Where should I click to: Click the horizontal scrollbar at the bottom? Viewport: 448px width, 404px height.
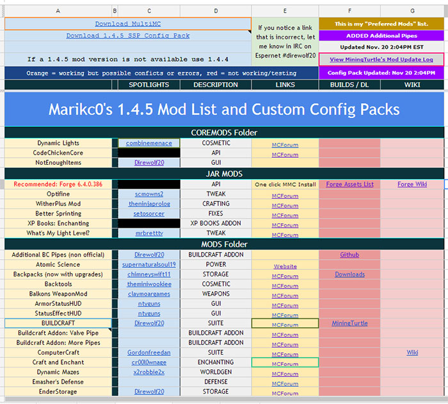224,399
